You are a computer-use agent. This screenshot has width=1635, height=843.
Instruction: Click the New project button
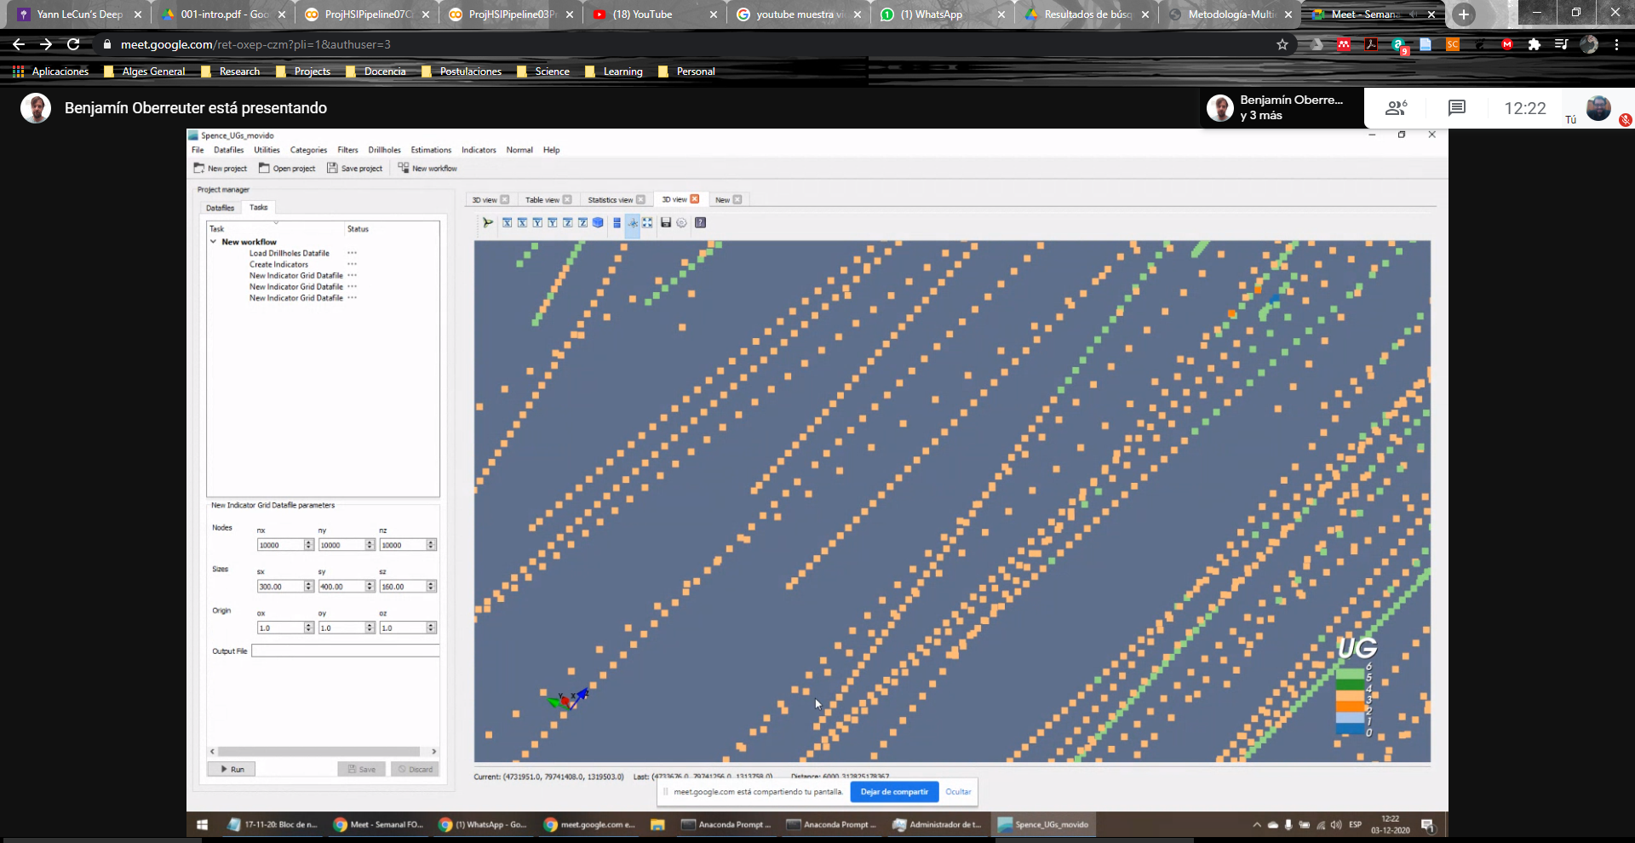pyautogui.click(x=221, y=169)
